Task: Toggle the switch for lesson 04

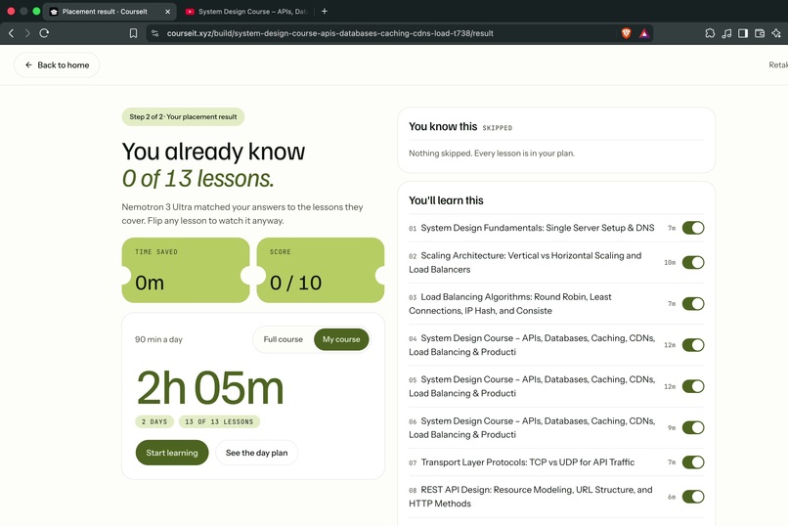Action: coord(693,345)
